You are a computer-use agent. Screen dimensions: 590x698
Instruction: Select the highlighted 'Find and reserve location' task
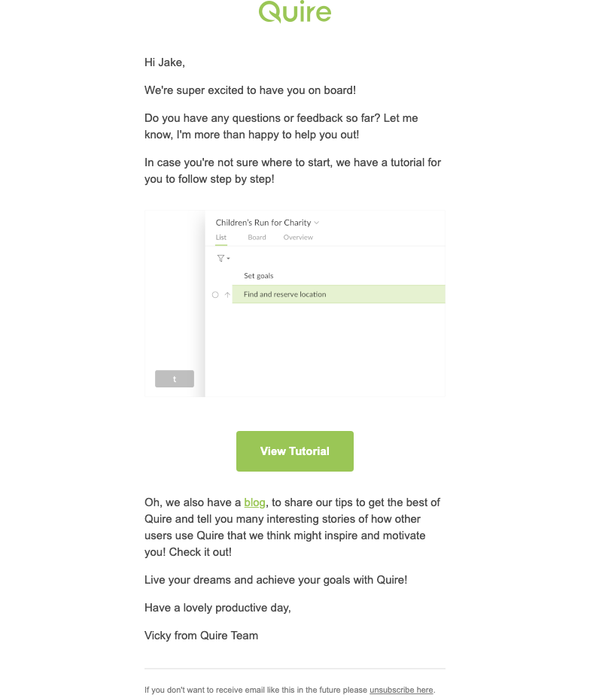point(283,294)
